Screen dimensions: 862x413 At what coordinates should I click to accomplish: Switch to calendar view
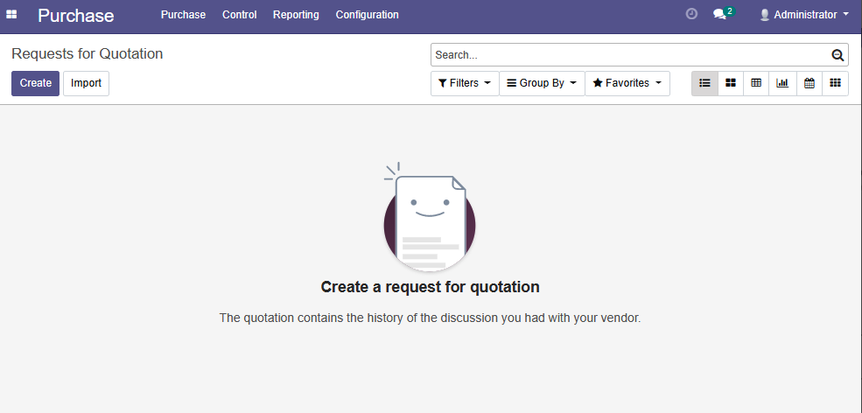[809, 83]
